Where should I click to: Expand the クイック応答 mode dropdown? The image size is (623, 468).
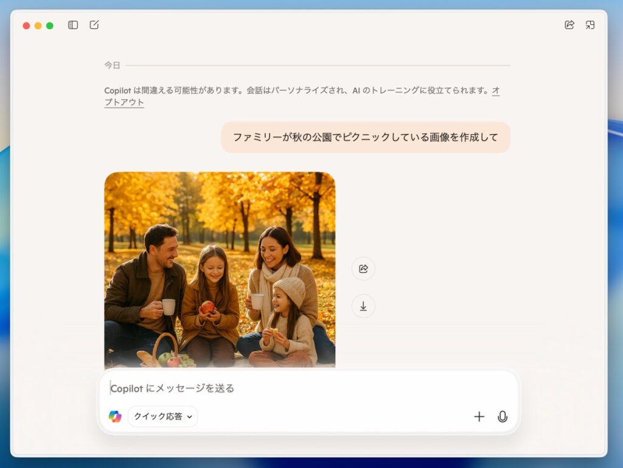click(x=163, y=416)
